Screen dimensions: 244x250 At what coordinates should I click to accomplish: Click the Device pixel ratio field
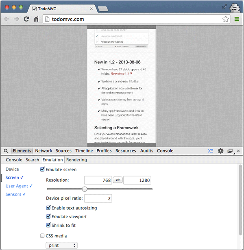(x=98, y=198)
